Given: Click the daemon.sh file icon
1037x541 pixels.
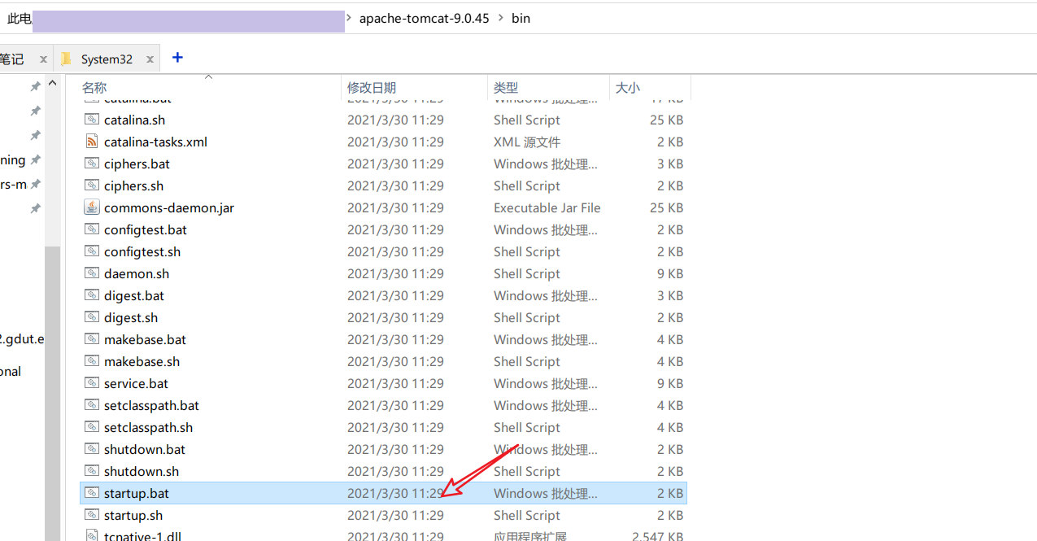Looking at the screenshot, I should tap(92, 273).
